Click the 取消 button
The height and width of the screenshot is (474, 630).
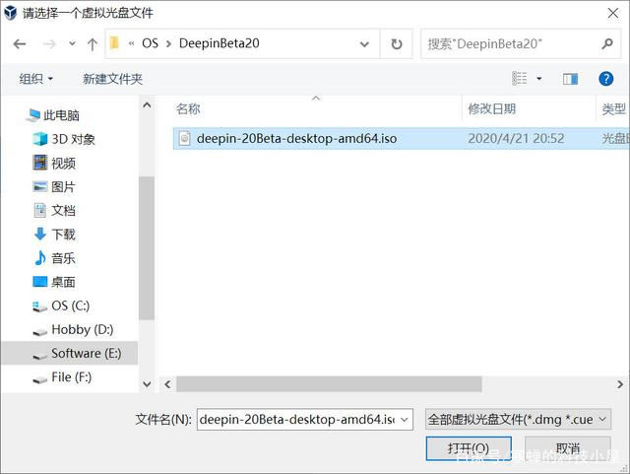tap(568, 448)
